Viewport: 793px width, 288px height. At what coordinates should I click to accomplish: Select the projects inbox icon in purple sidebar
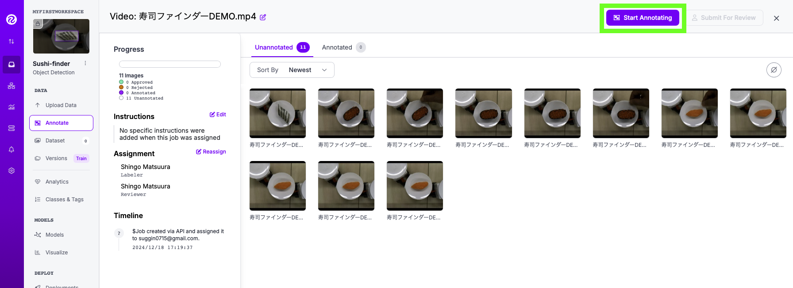pos(12,64)
